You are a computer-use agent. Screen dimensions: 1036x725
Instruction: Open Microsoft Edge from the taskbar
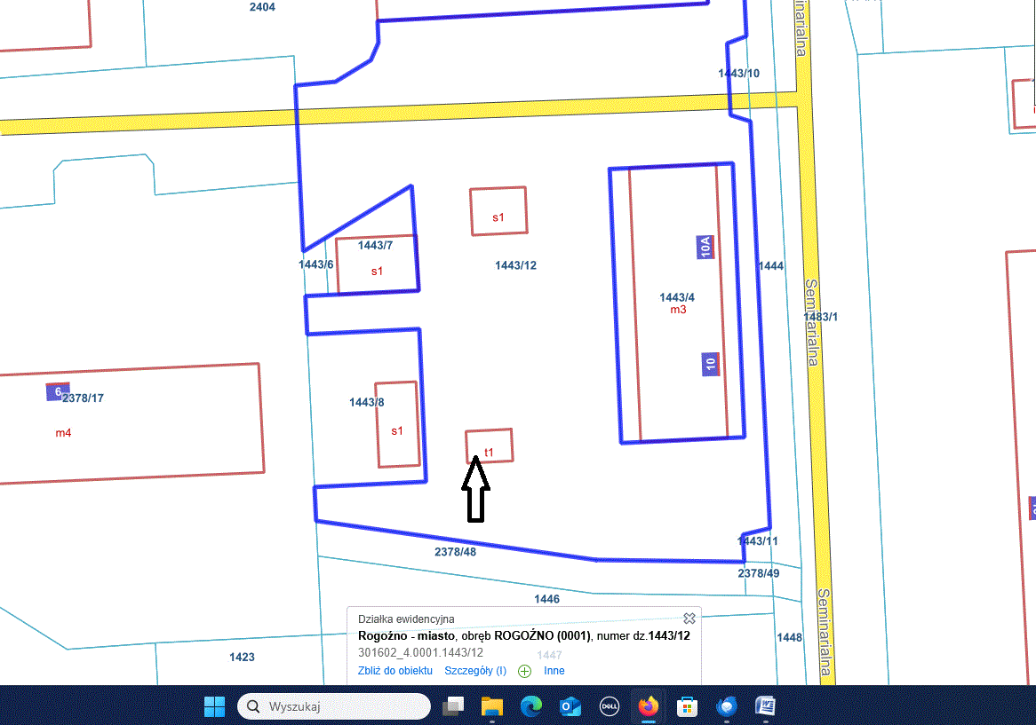point(531,706)
